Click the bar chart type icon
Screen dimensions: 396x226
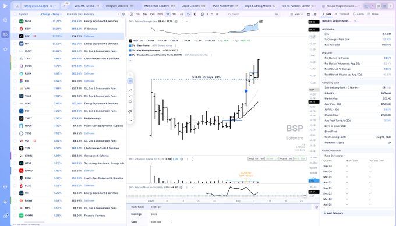(x=188, y=14)
